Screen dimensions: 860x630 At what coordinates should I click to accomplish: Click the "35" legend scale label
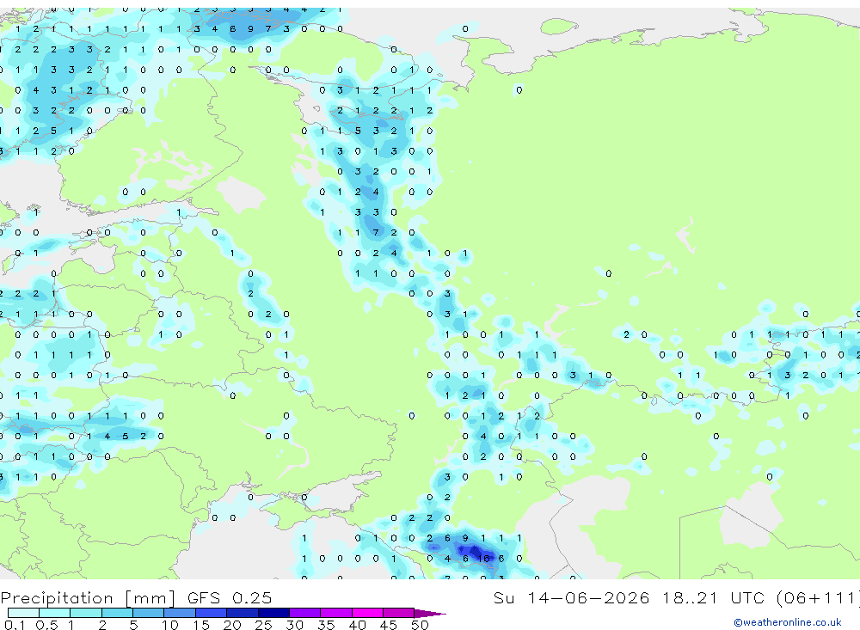coord(326,625)
